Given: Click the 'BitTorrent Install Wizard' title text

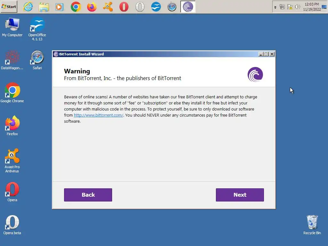Looking at the screenshot, I should coord(81,54).
